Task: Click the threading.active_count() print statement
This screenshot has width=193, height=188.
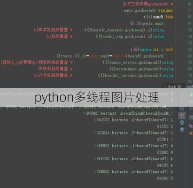Action: (138, 63)
